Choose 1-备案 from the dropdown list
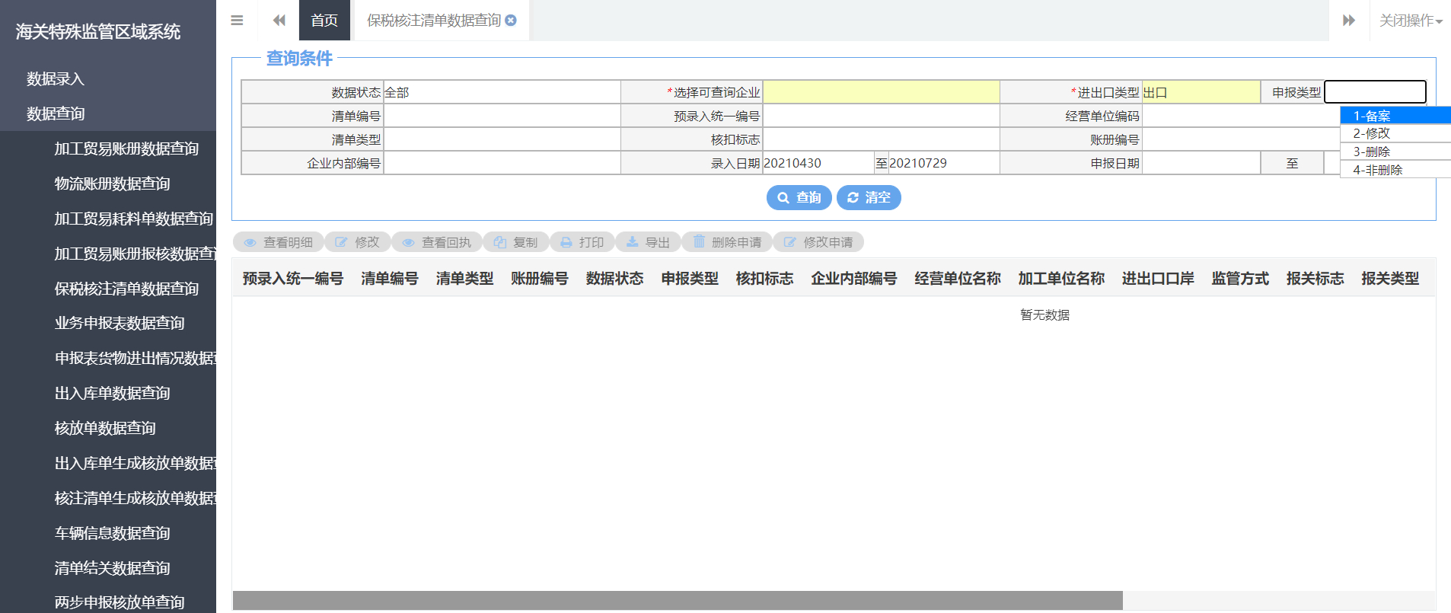 (x=1395, y=116)
